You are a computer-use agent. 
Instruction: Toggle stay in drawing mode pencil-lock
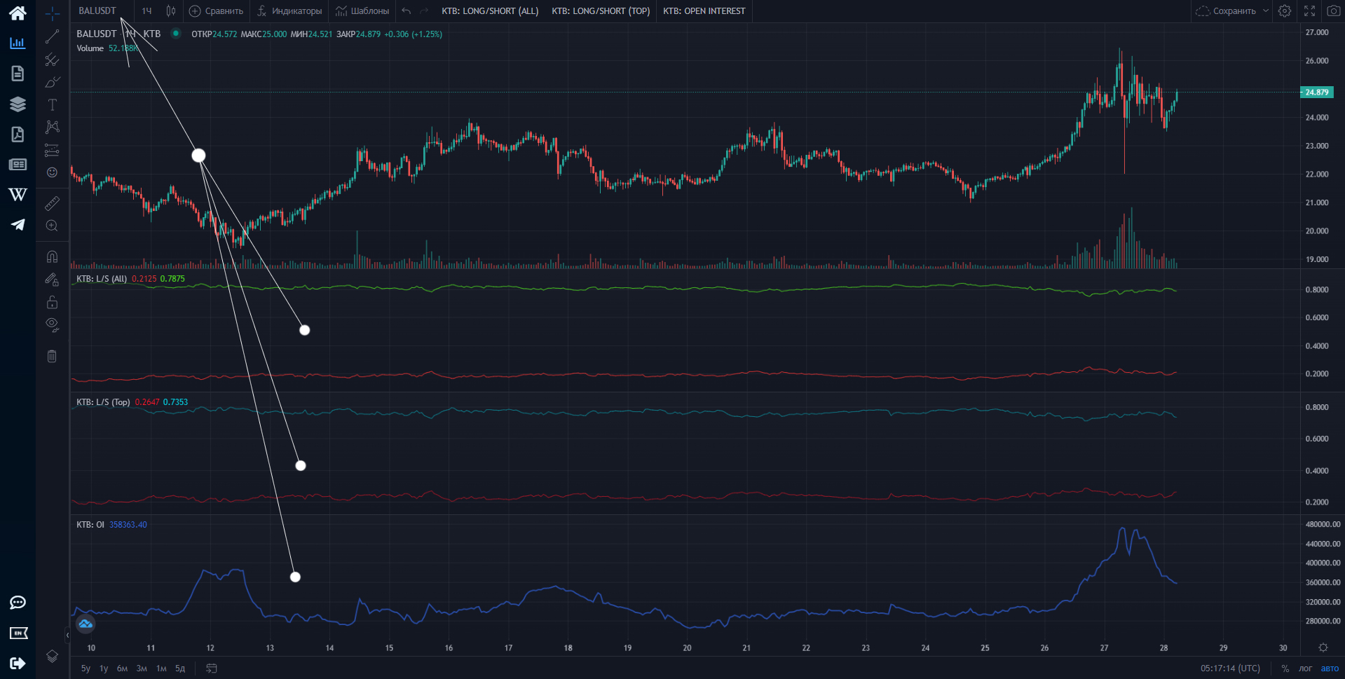click(53, 280)
